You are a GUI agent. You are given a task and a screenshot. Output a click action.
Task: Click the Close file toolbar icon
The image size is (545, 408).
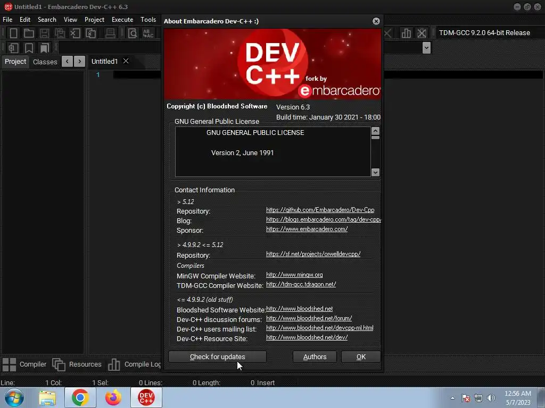[75, 33]
